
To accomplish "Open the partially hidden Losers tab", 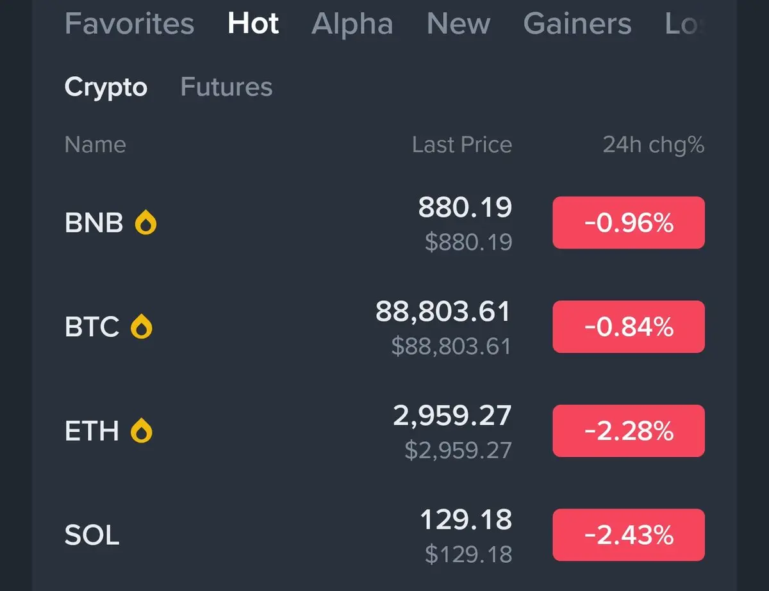I will click(683, 24).
